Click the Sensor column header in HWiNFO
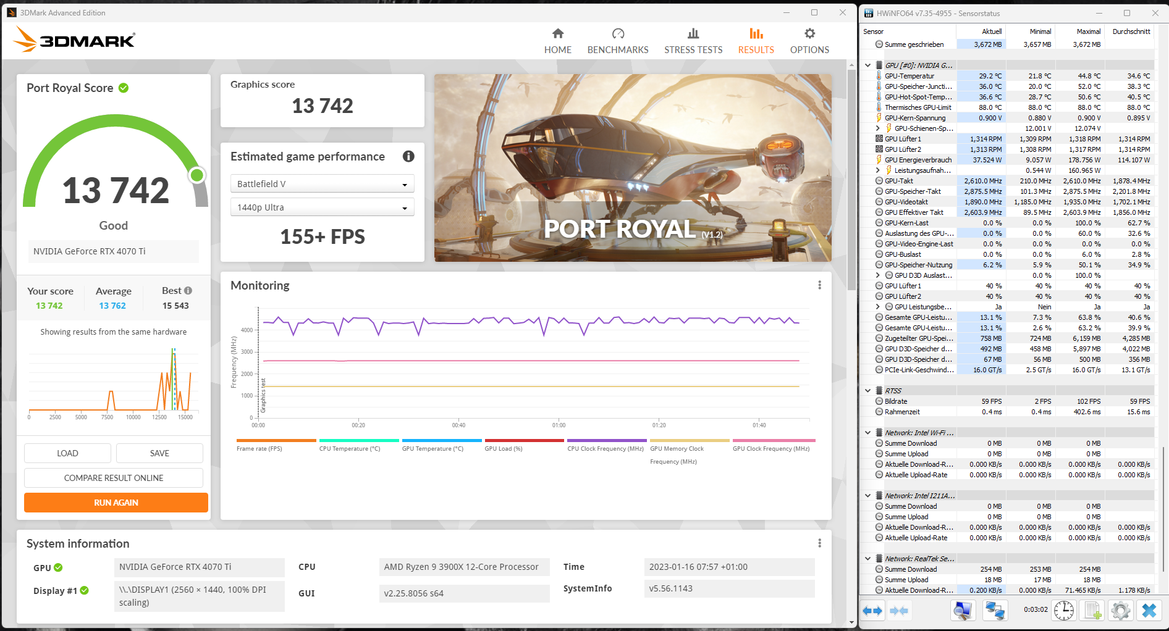 point(908,31)
